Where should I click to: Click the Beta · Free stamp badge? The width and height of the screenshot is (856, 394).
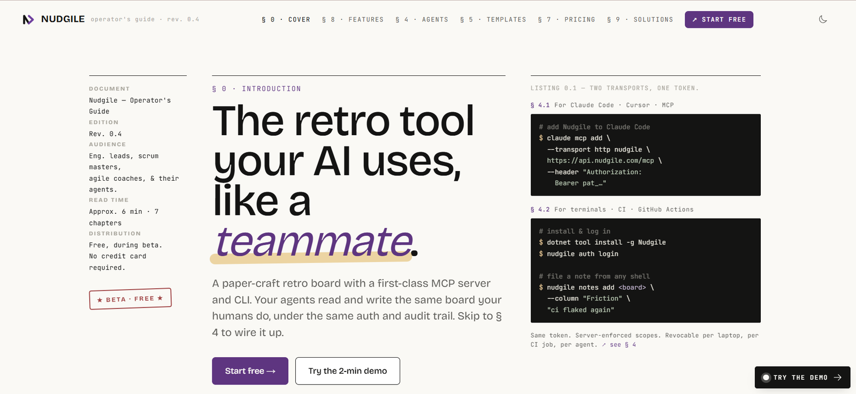pyautogui.click(x=130, y=299)
